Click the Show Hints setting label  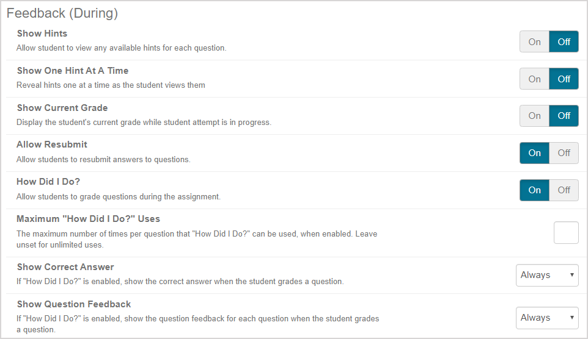(x=42, y=34)
